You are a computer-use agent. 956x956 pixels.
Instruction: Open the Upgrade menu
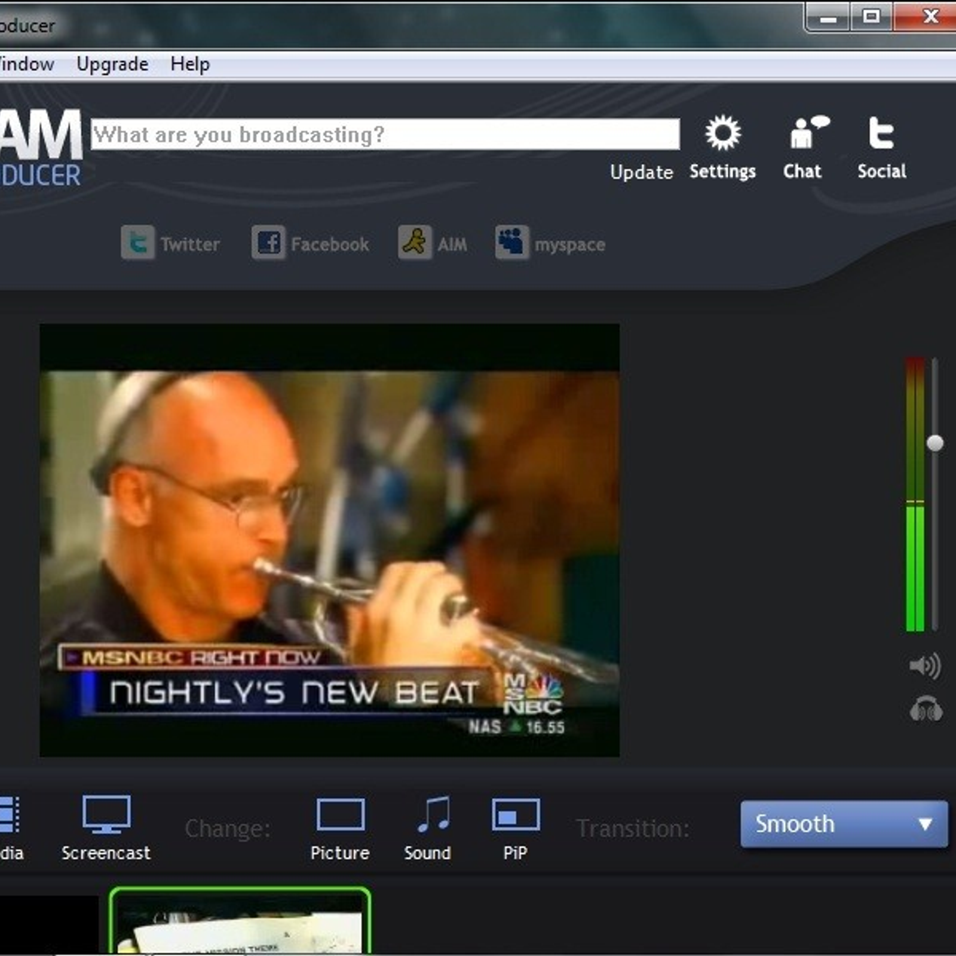click(112, 64)
